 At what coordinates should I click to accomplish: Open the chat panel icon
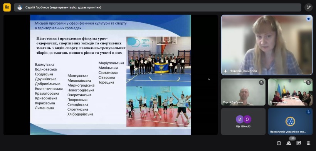point(299,143)
